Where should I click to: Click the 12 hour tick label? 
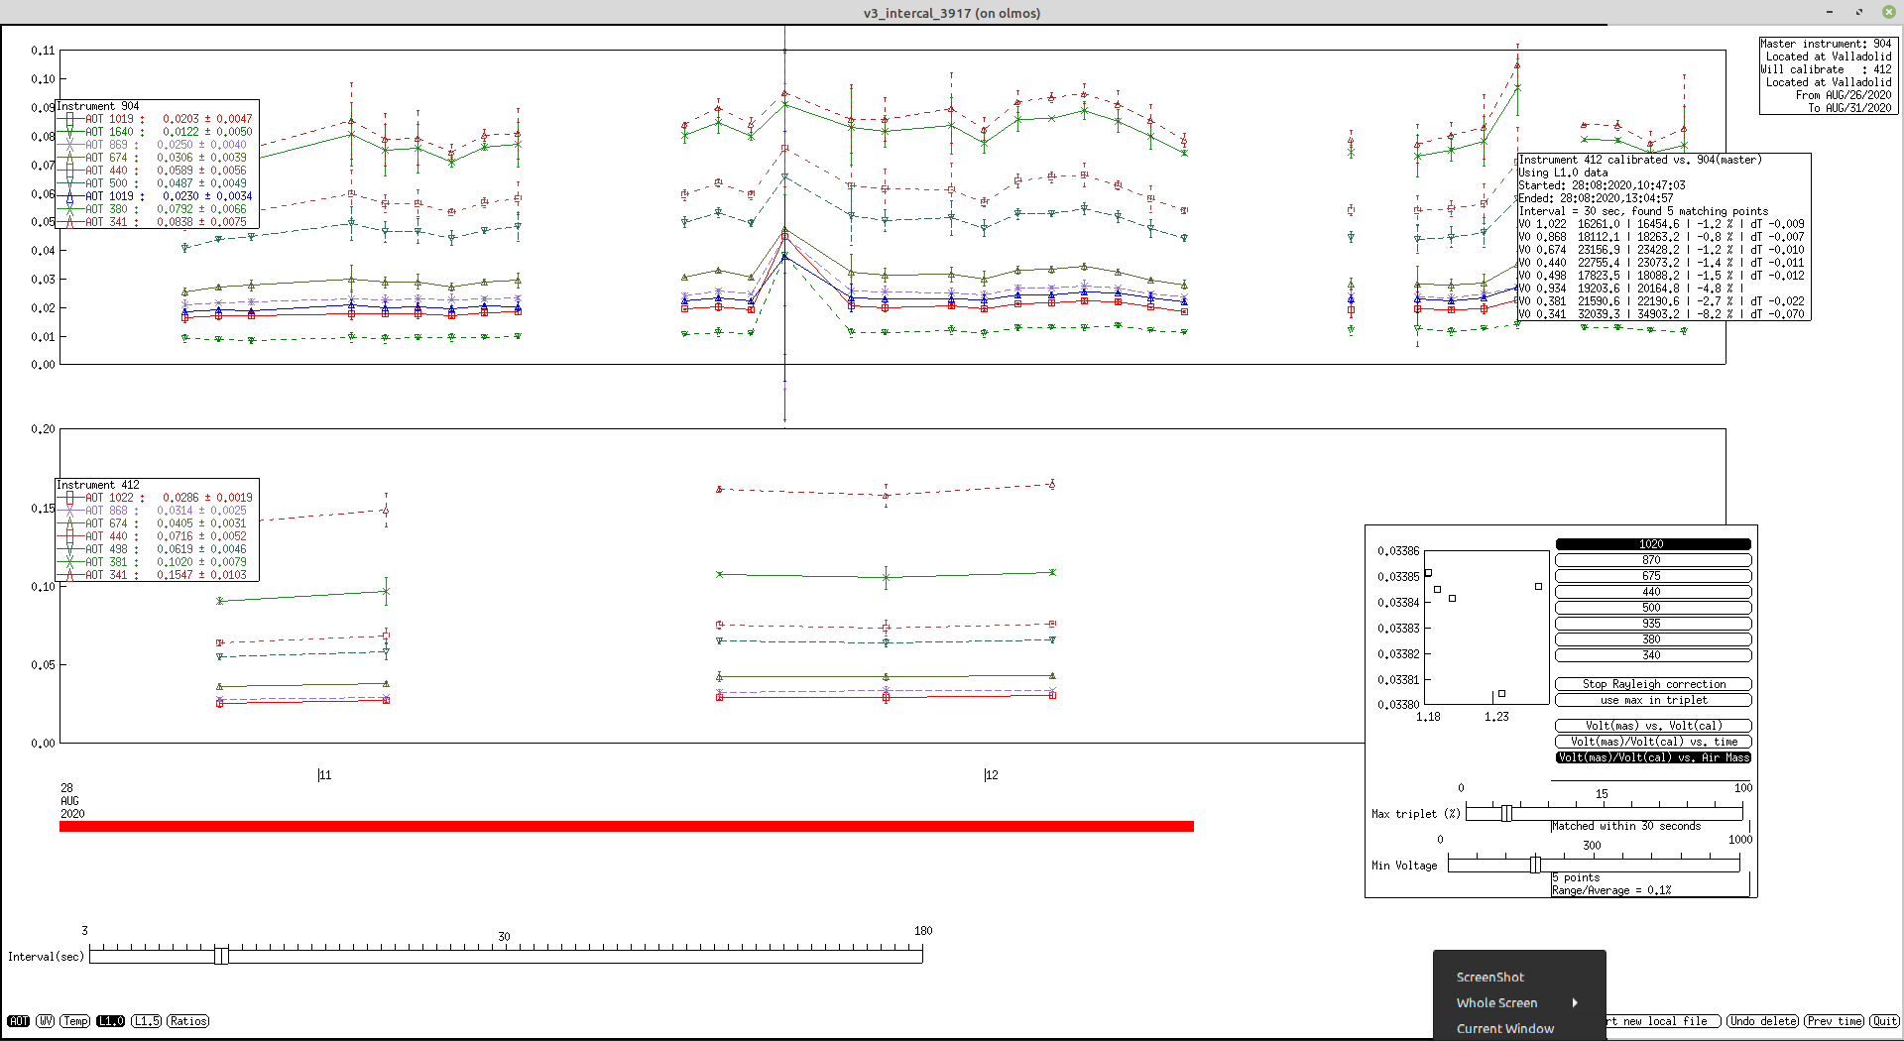992,775
